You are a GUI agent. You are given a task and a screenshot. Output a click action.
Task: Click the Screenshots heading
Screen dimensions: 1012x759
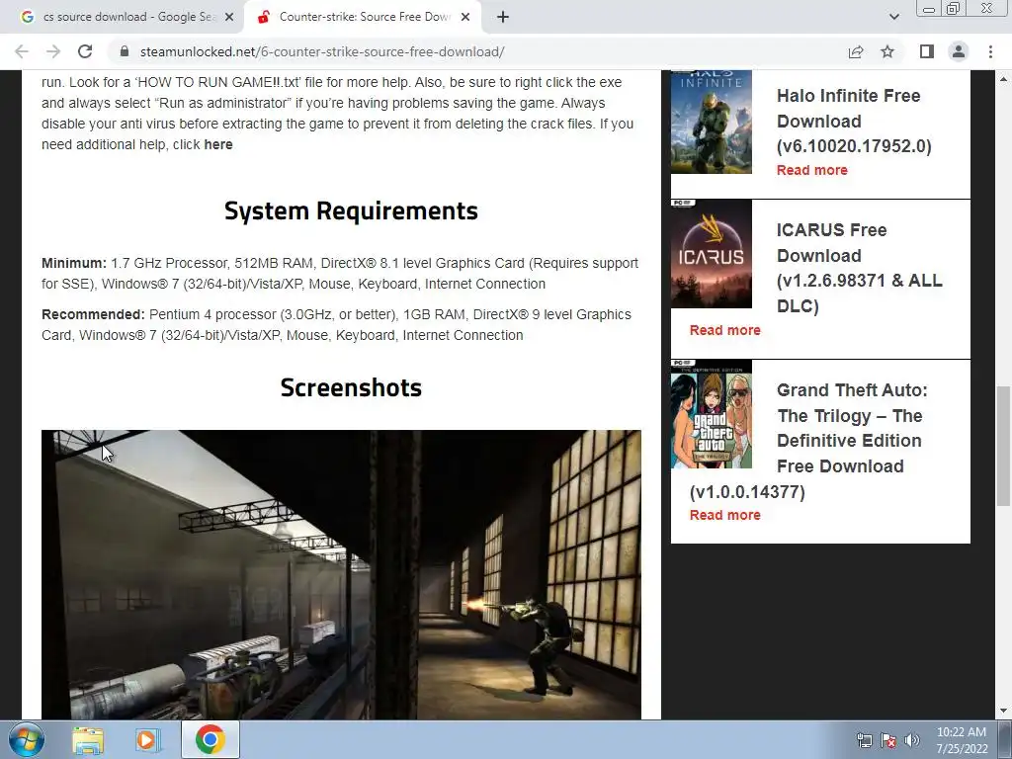click(x=351, y=387)
